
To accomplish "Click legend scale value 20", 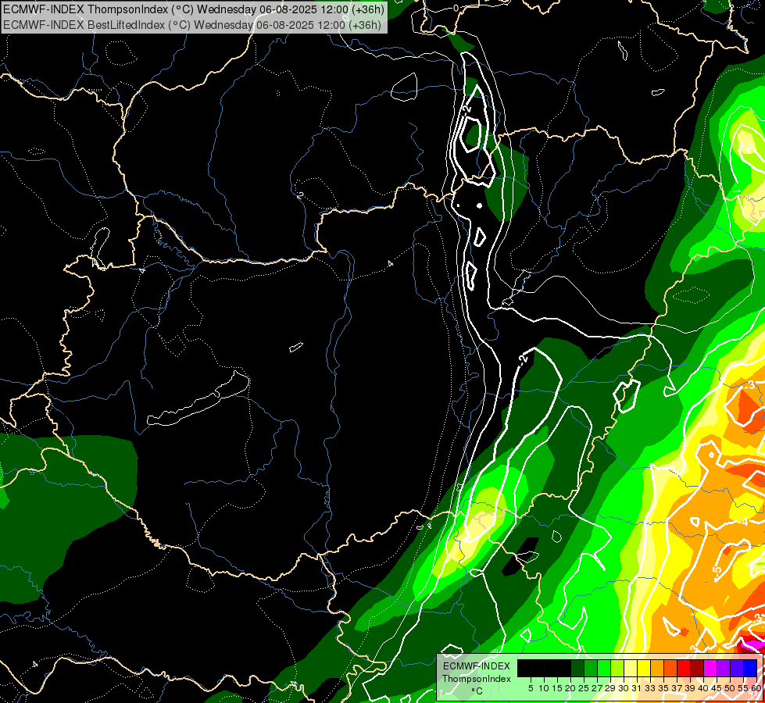I will pos(571,688).
